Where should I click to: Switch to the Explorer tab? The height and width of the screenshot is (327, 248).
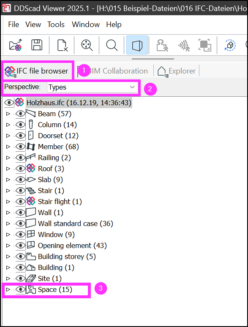coord(177,71)
